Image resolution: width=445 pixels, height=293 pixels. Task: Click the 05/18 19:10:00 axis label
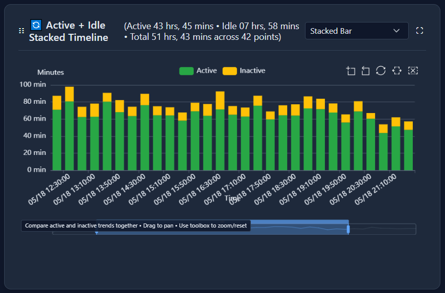300,189
